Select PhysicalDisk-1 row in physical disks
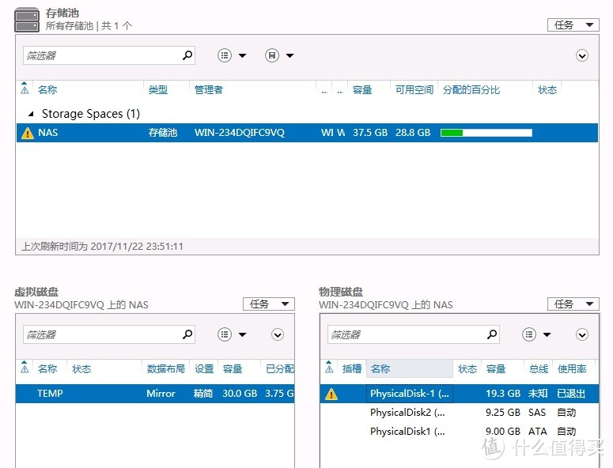 [x=460, y=394]
